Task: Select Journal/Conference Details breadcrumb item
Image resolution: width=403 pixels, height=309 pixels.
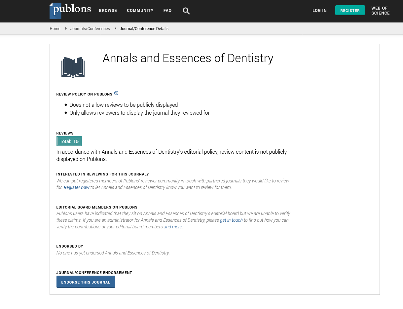Action: pyautogui.click(x=144, y=29)
